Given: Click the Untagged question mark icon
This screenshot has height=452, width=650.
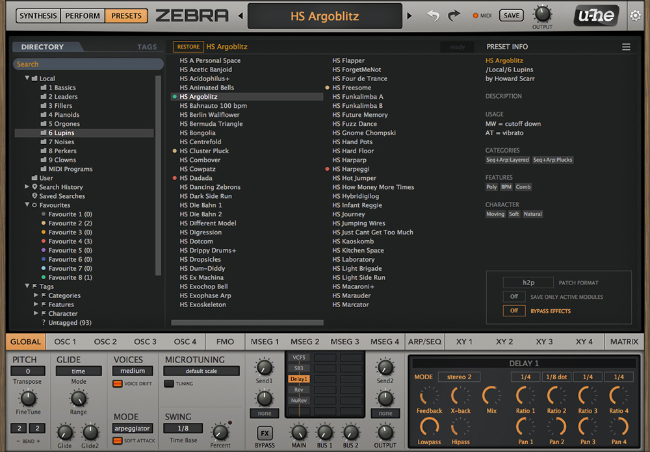Looking at the screenshot, I should coord(44,322).
